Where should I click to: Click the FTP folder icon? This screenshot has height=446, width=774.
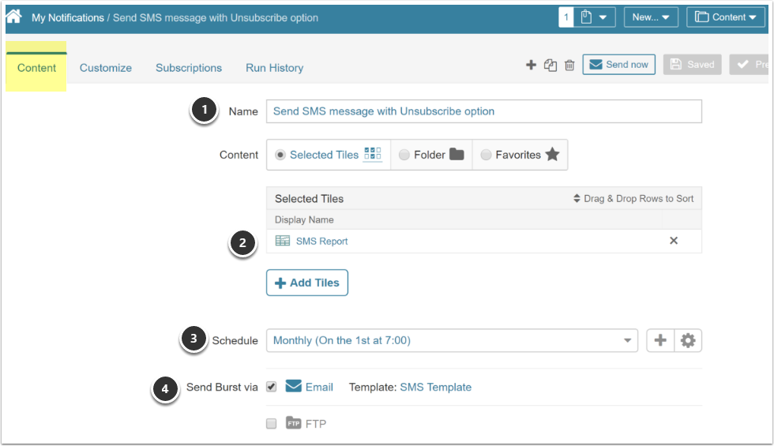[x=293, y=423]
